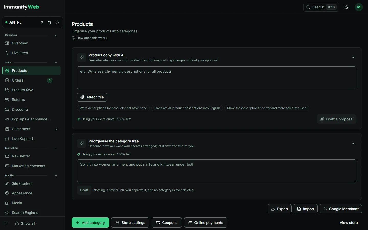Click the Site Content pencil icon
The width and height of the screenshot is (368, 230).
(x=7, y=183)
